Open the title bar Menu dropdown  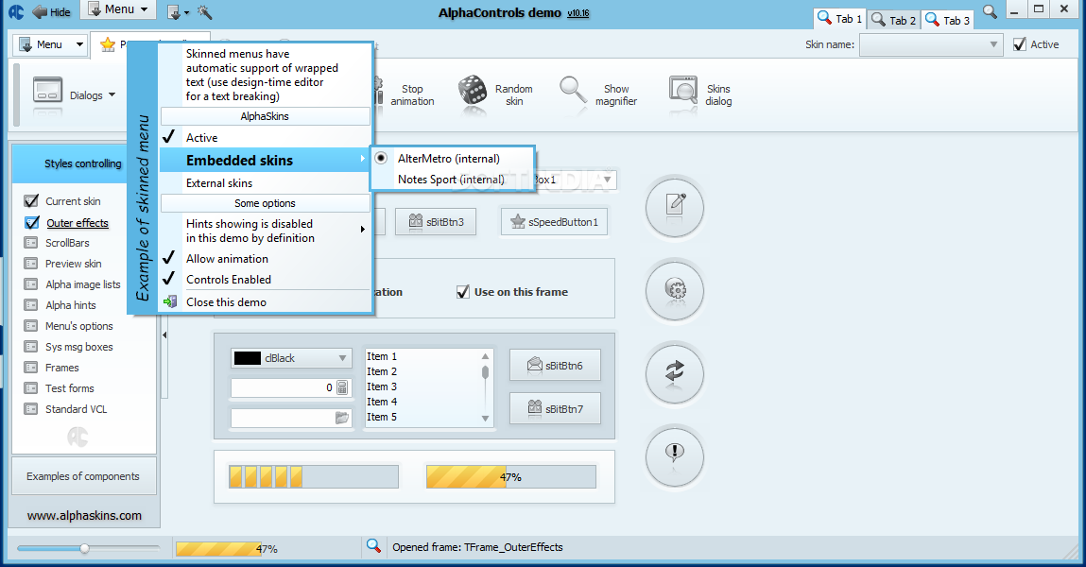coord(118,9)
